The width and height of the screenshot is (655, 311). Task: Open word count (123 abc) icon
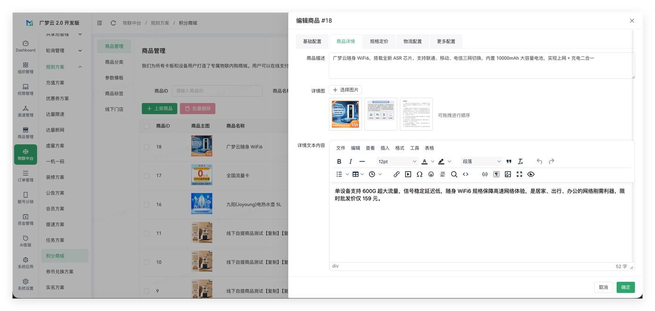[x=443, y=174]
